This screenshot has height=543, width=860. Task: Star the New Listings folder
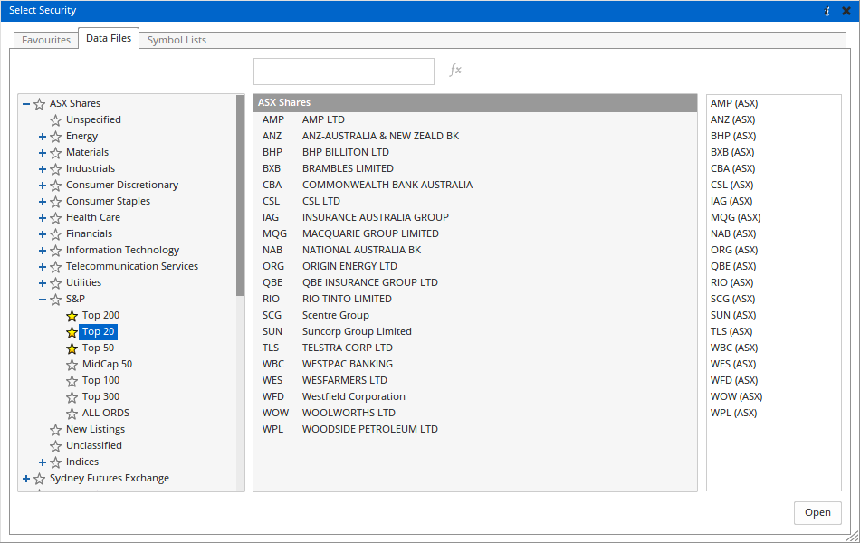point(56,430)
